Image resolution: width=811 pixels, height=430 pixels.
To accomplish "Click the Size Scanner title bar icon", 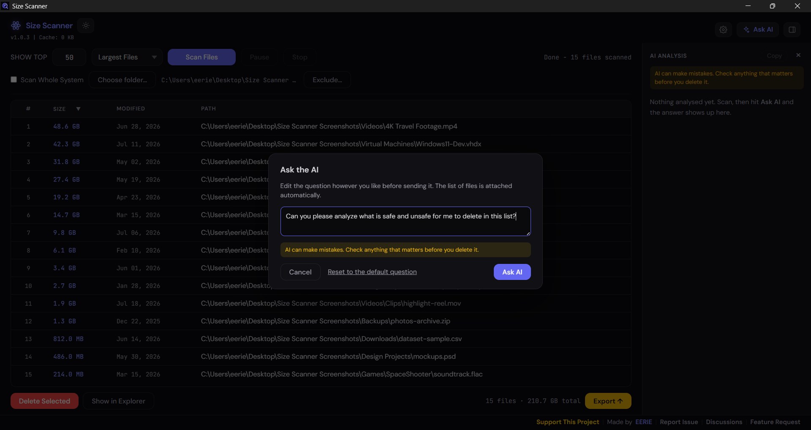I will (x=5, y=6).
